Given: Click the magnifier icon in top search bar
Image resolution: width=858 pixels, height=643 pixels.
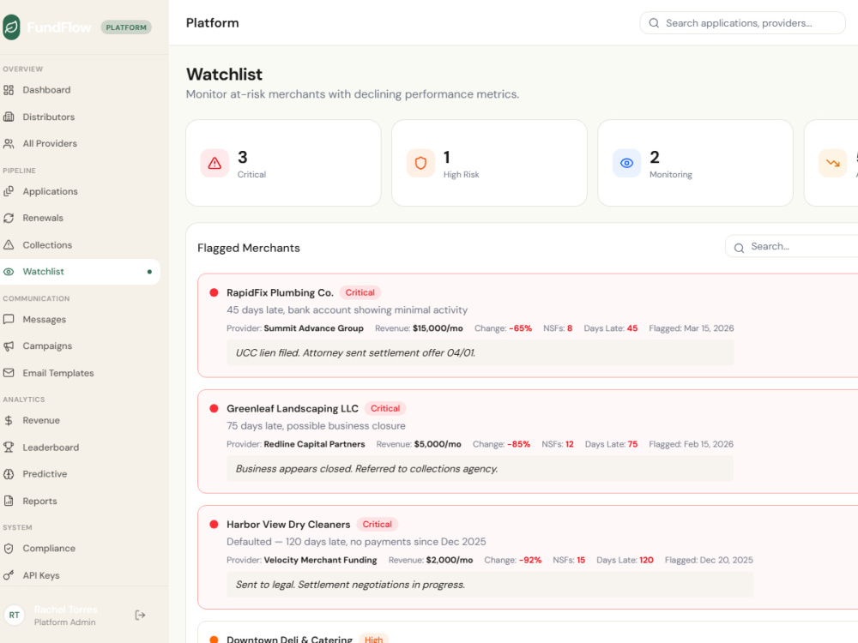Looking at the screenshot, I should pos(654,23).
